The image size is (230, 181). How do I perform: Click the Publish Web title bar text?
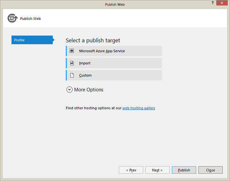pyautogui.click(x=115, y=4)
